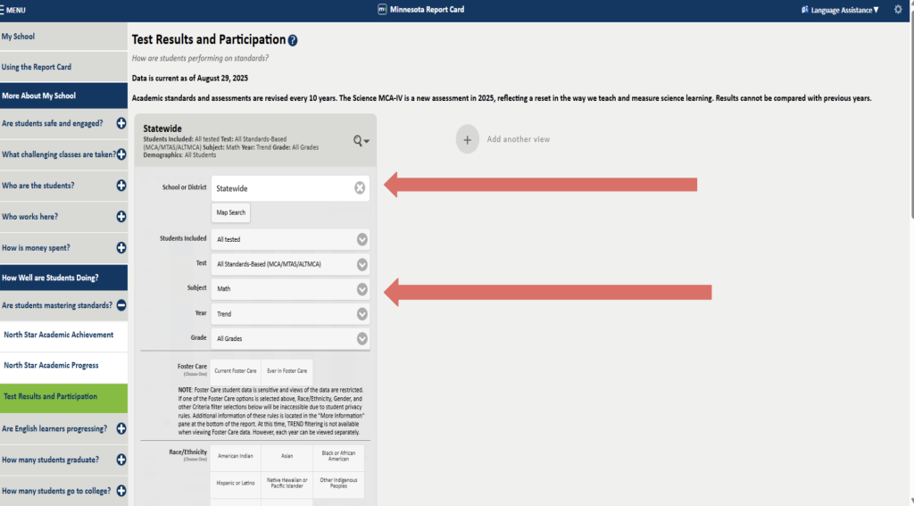Expand 'Are students safe and engaged?' section
Screen dimensions: 914x506
(121, 123)
